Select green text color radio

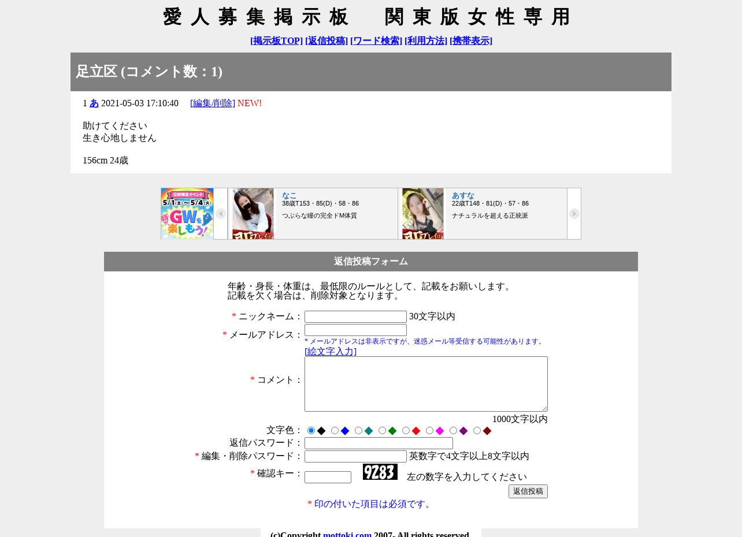(x=383, y=431)
